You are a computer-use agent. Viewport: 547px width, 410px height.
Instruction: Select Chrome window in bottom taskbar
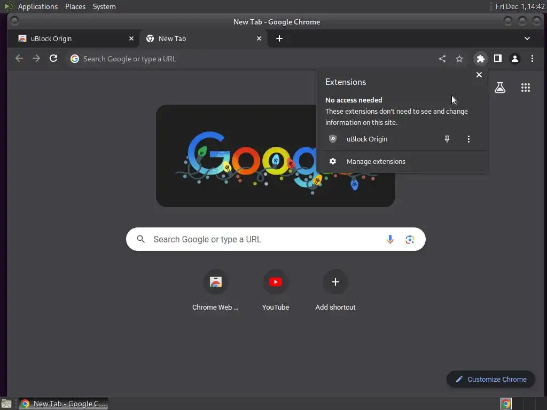[x=63, y=404]
